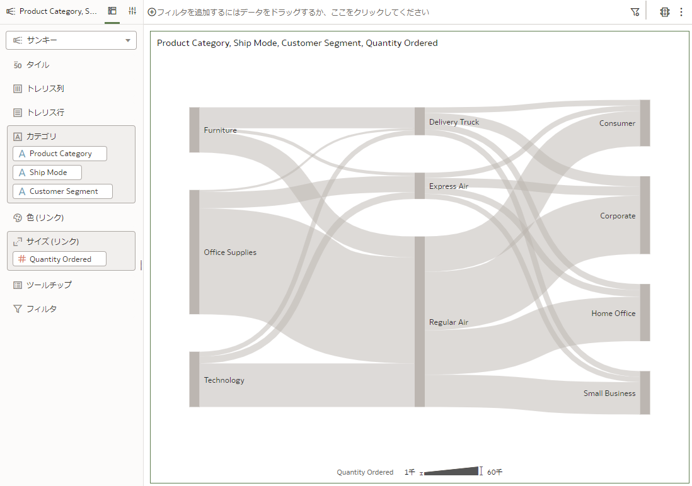
Task: Click the Sankey icon beside the title
Action: pos(11,11)
